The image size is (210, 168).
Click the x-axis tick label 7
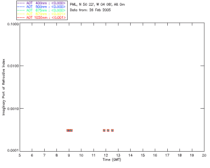pyautogui.click(x=44, y=155)
